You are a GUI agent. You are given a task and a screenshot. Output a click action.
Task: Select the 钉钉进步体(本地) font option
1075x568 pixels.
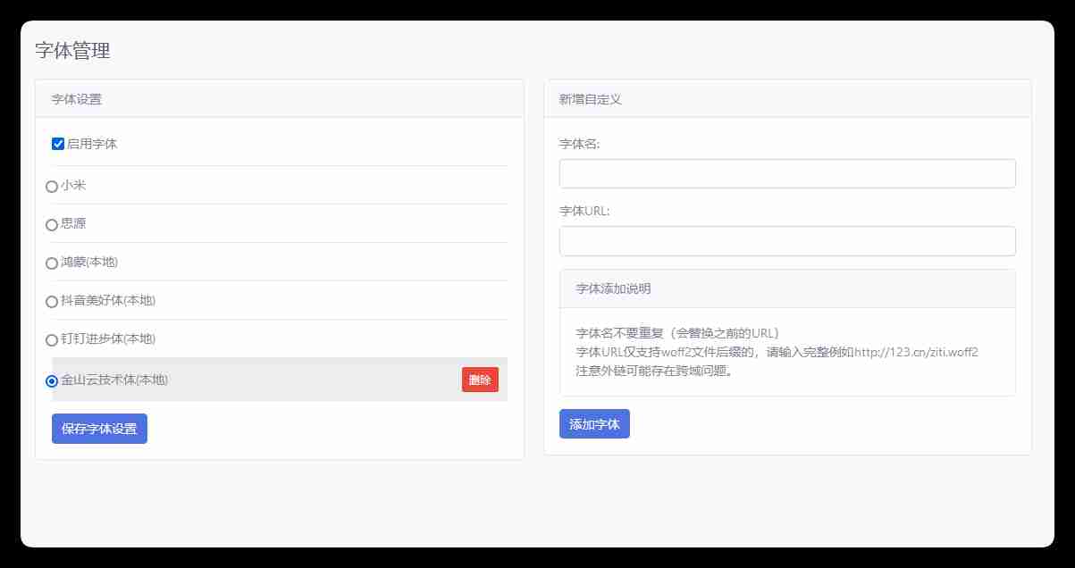point(51,340)
